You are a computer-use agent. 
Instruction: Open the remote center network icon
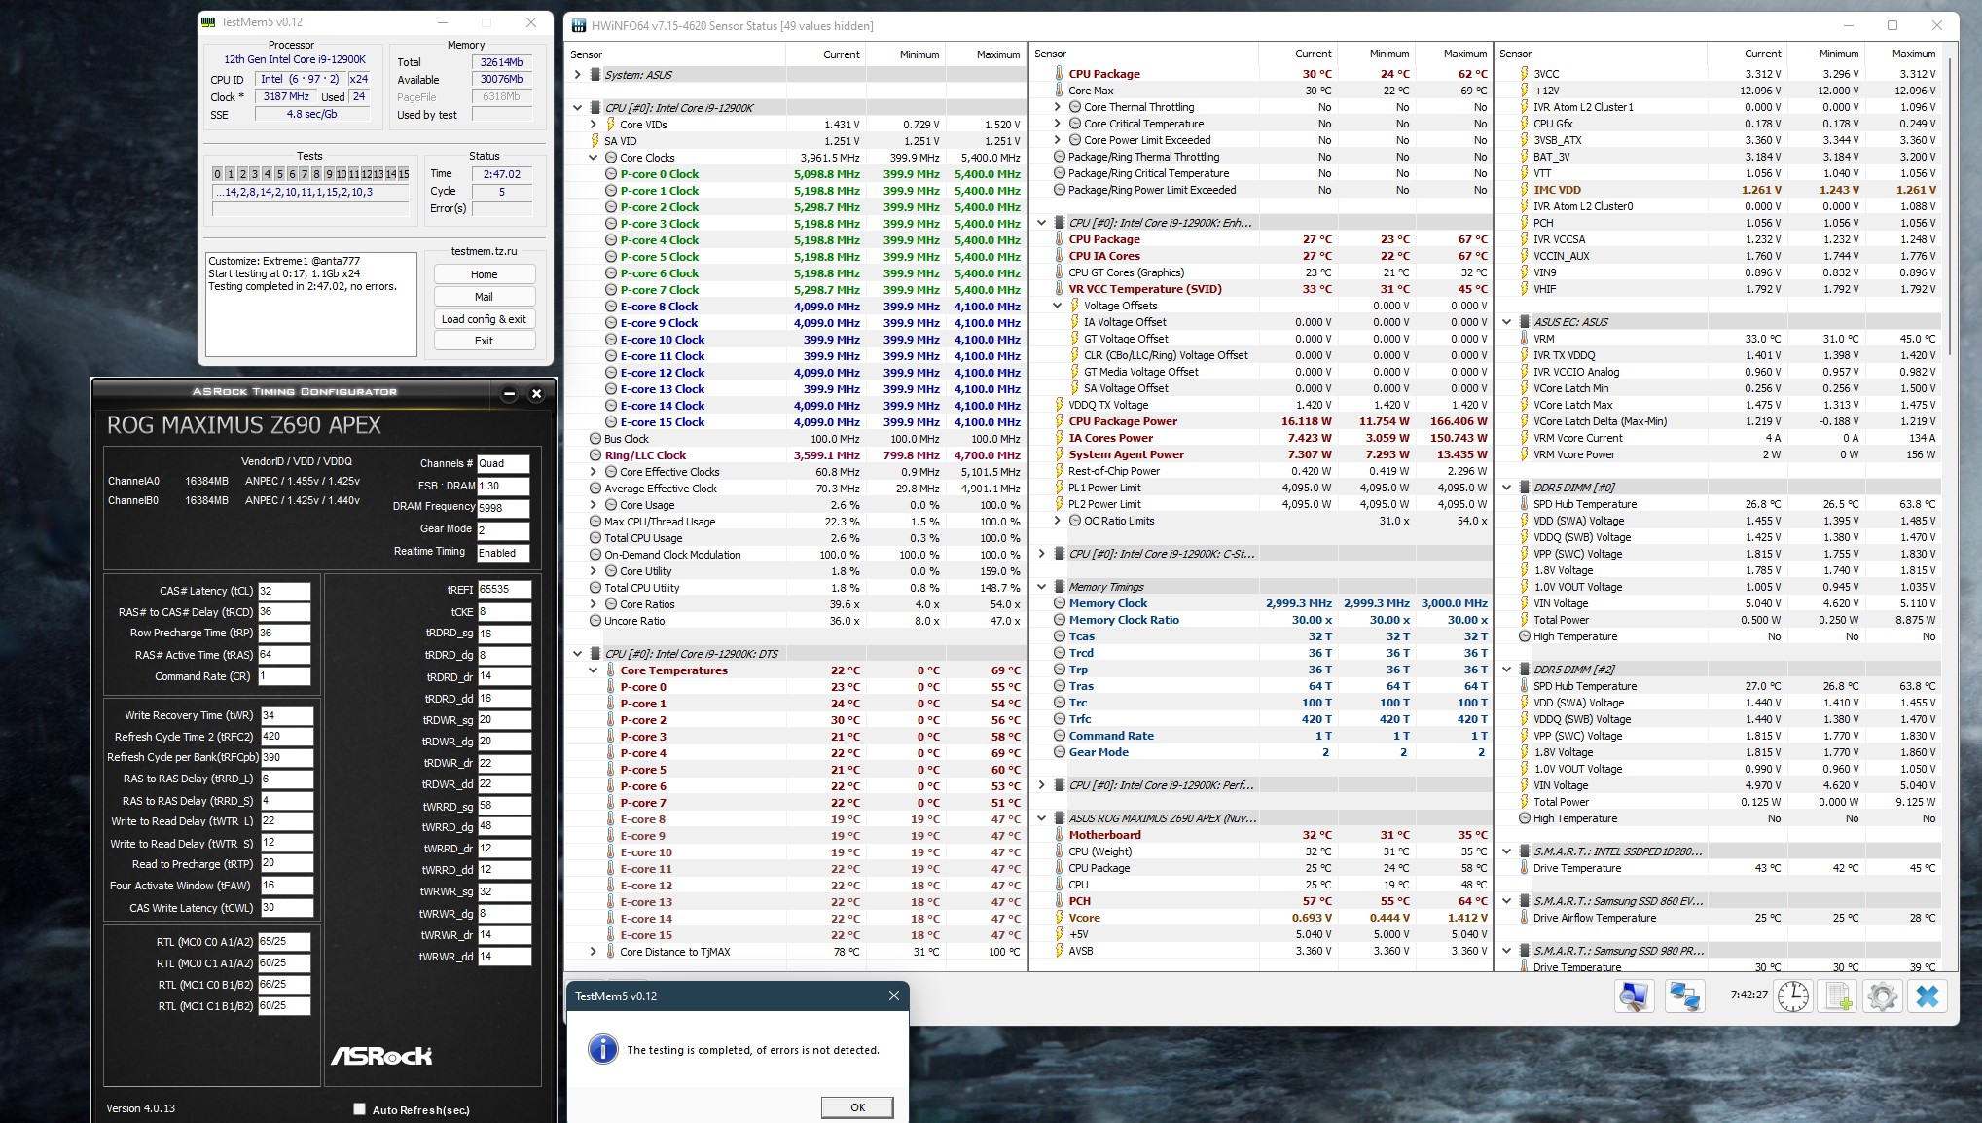coord(1685,996)
